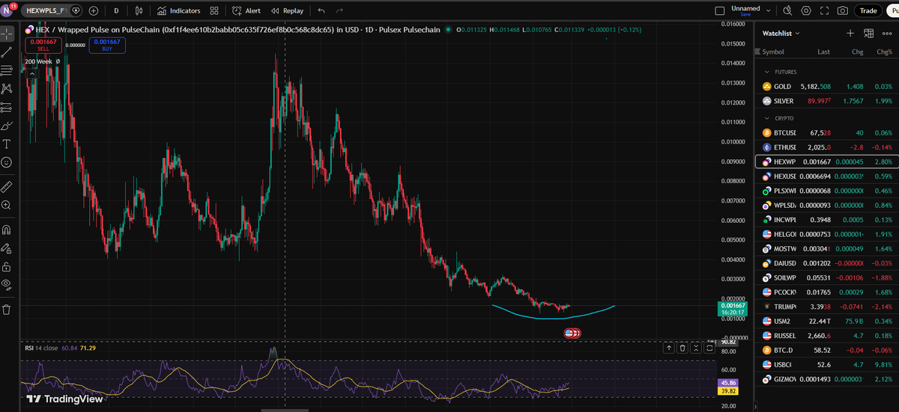This screenshot has width=899, height=412.
Task: Select BTC.D watchlist row
Action: (x=827, y=350)
